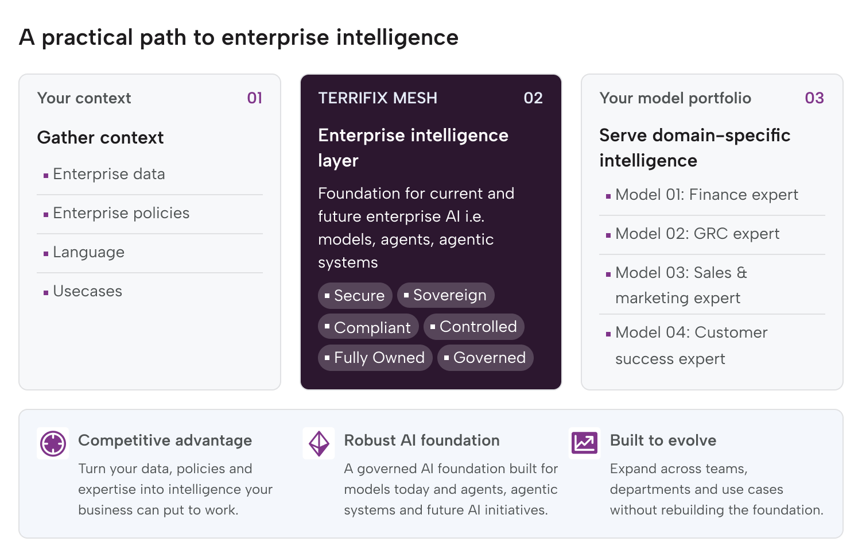862x557 pixels.
Task: Click Model 03: Sales & marketing expert
Action: [x=712, y=285]
